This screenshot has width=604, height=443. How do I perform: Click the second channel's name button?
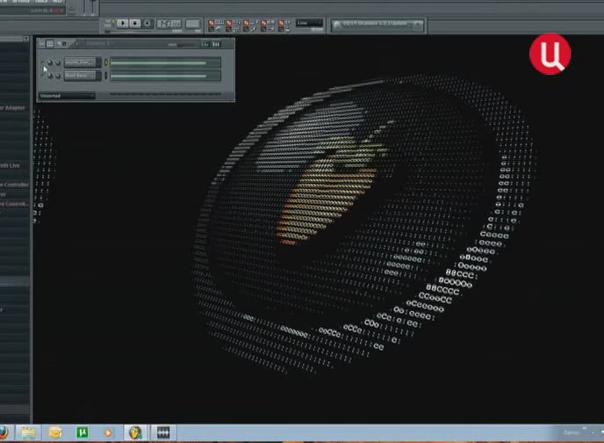(81, 76)
